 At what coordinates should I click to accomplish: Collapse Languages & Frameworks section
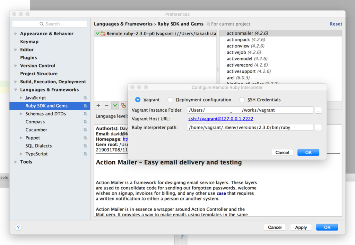[16, 90]
